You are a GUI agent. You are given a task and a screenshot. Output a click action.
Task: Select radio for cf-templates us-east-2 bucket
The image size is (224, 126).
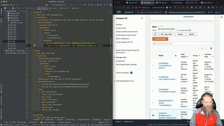pyautogui.click(x=153, y=90)
